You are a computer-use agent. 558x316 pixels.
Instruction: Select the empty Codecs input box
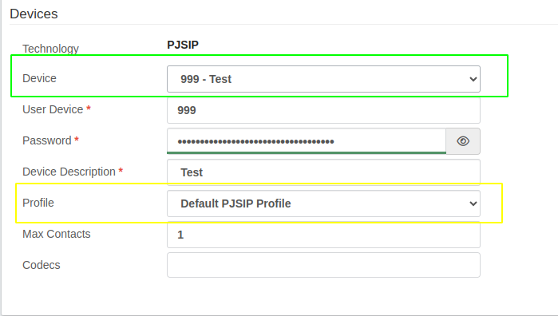(323, 265)
